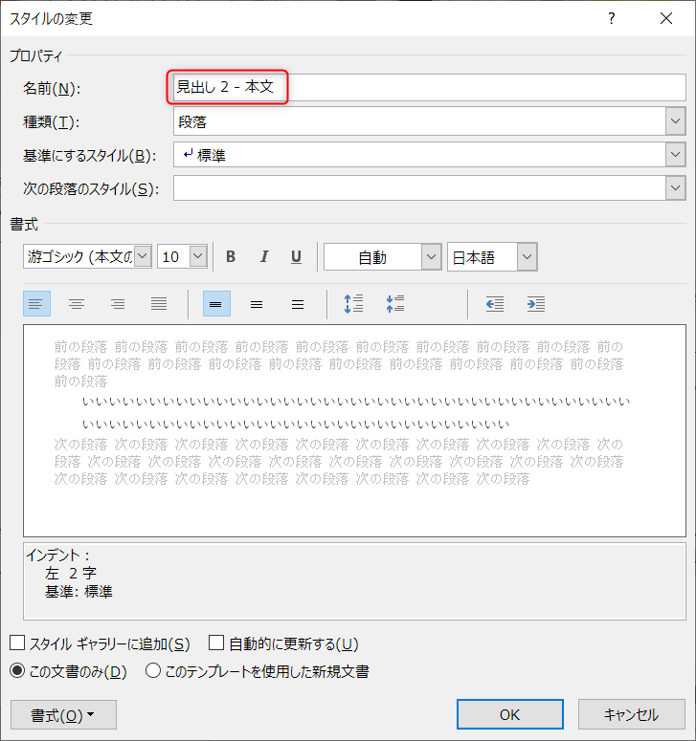Toggle italic formatting button
The width and height of the screenshot is (696, 741).
coord(263,257)
